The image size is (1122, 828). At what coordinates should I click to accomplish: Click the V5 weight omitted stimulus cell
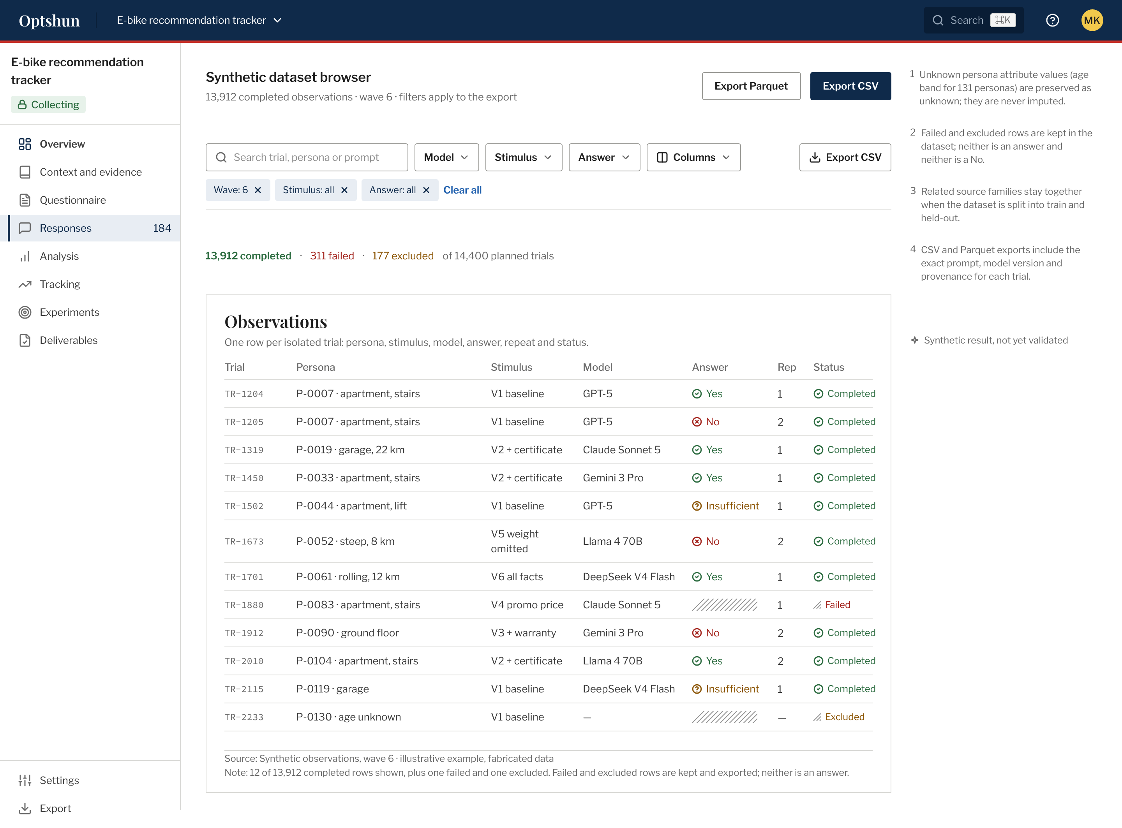tap(514, 542)
